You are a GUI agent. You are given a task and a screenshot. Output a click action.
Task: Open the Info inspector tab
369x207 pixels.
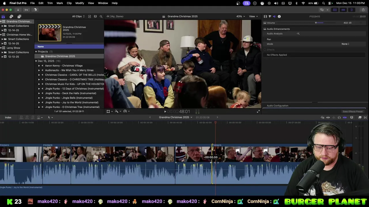[279, 16]
